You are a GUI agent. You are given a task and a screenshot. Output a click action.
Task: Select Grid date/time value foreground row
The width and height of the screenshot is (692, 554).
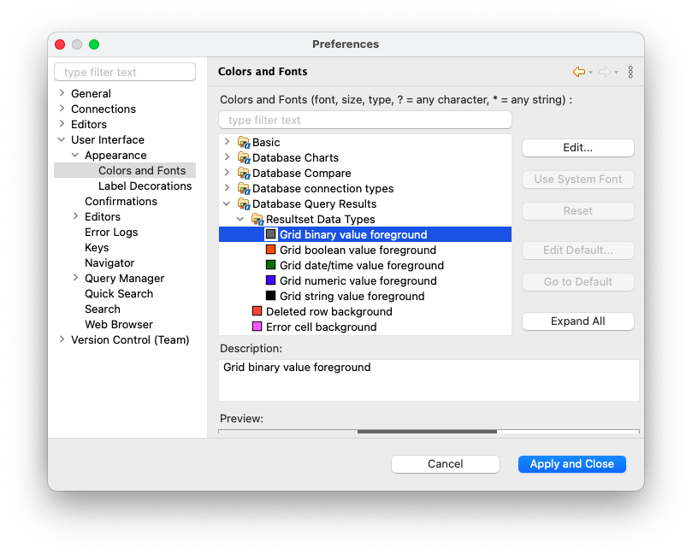coord(362,266)
